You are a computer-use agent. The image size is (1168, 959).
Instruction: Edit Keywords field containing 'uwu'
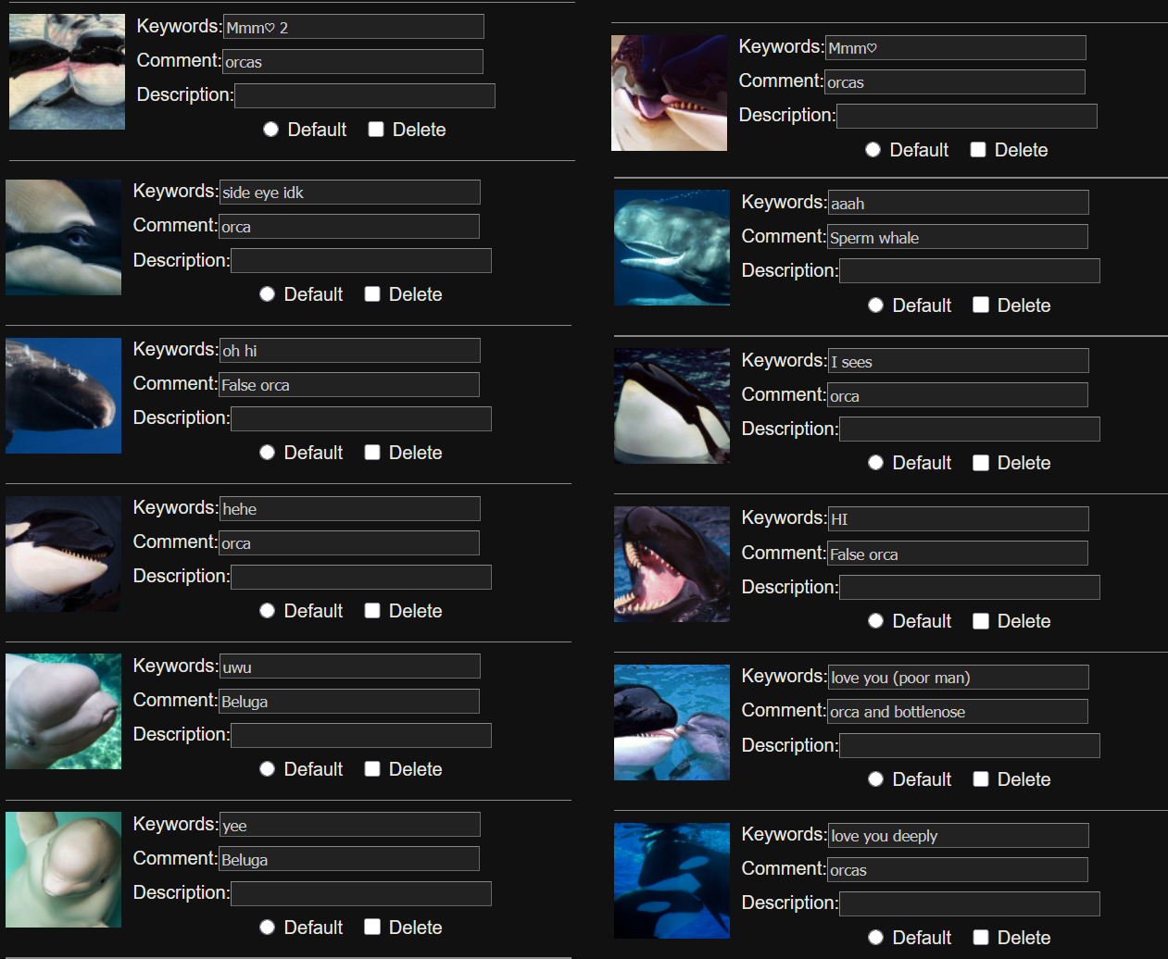pyautogui.click(x=350, y=666)
